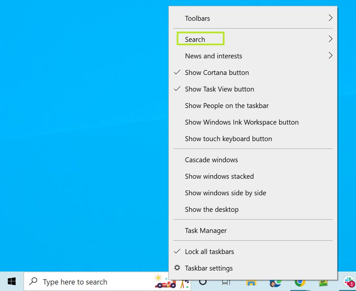Open Google Chrome from the taskbar
This screenshot has height=291, width=356.
(x=299, y=283)
